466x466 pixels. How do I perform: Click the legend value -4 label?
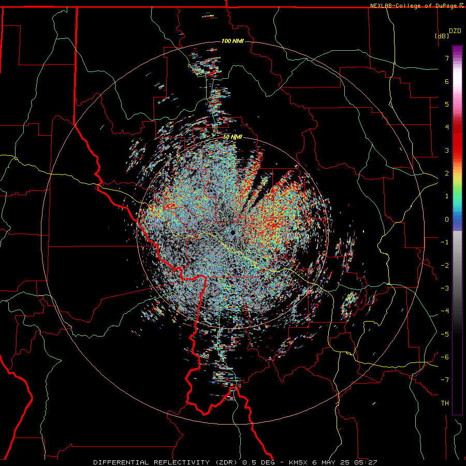445,311
